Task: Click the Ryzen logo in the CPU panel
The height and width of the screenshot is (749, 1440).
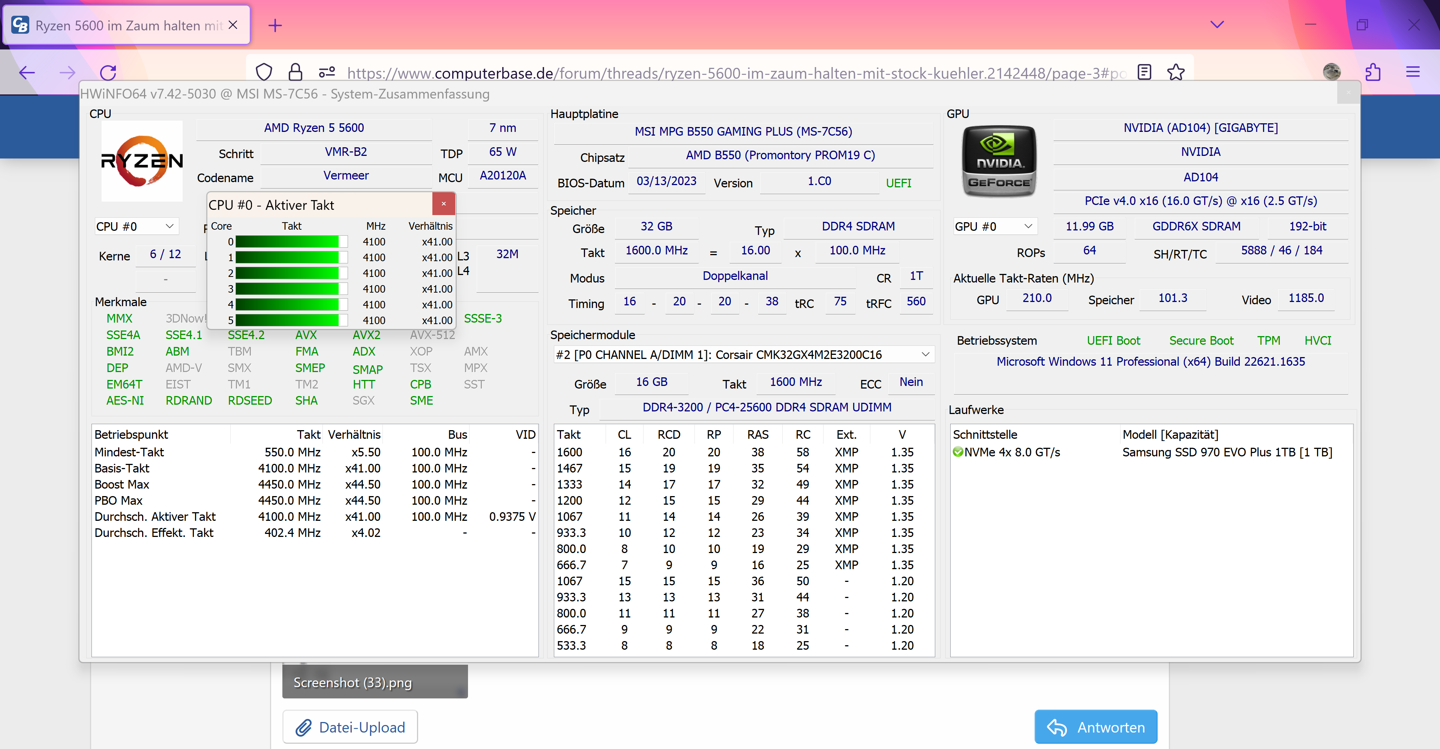Action: pyautogui.click(x=141, y=161)
